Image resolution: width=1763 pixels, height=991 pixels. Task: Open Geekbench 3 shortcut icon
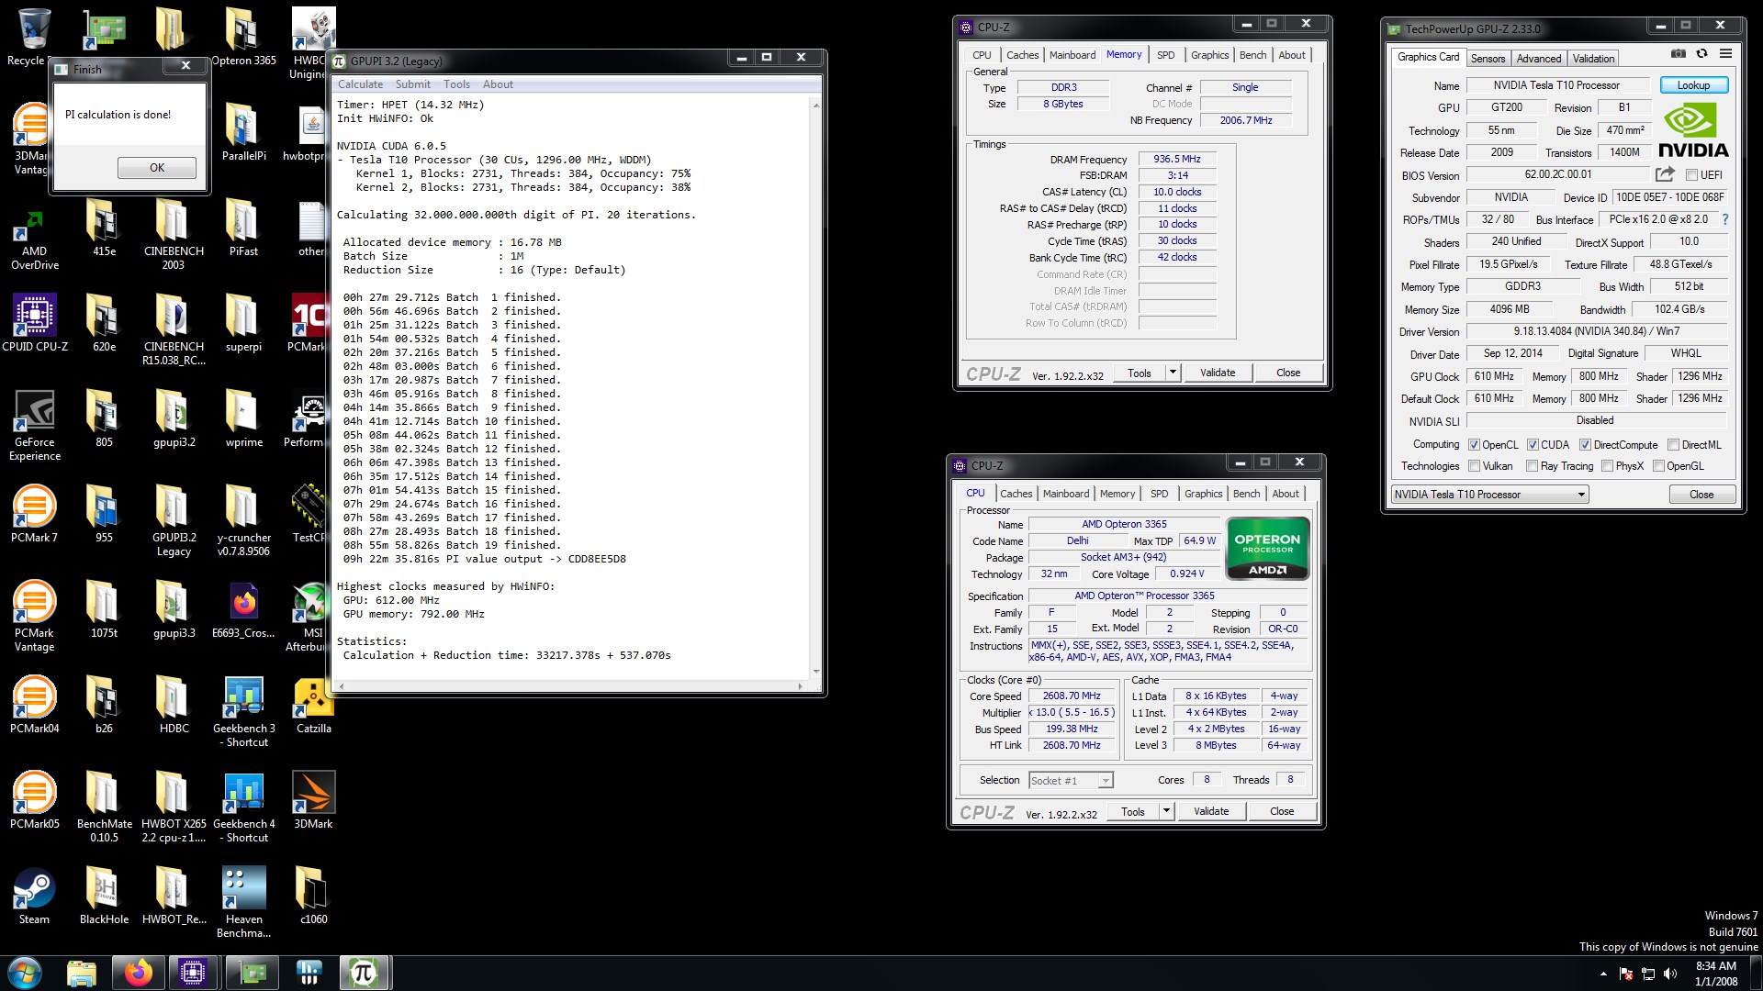coord(243,711)
